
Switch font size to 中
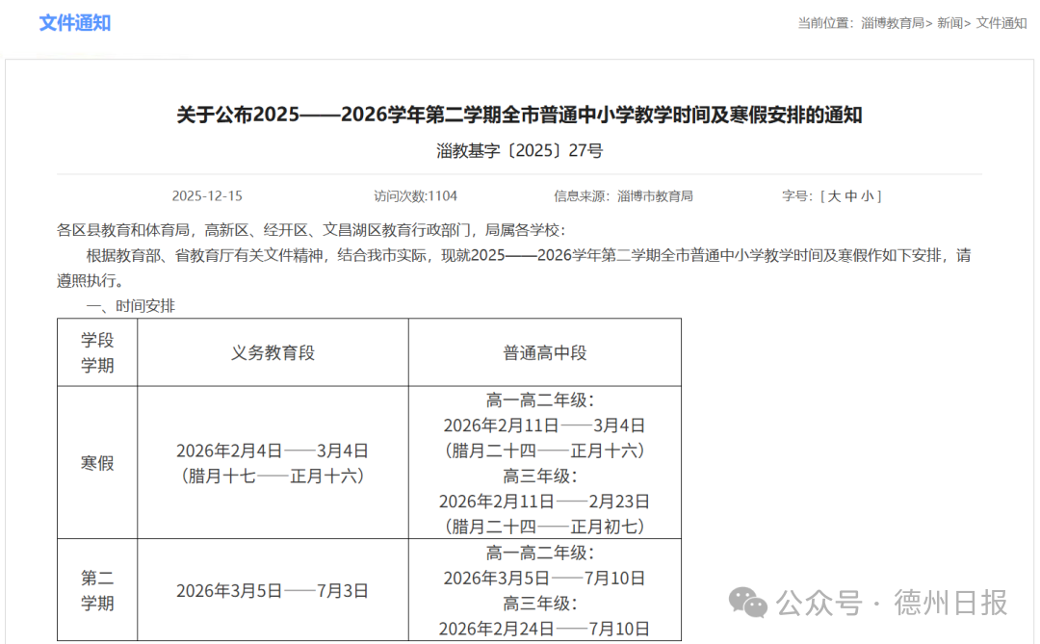[851, 196]
